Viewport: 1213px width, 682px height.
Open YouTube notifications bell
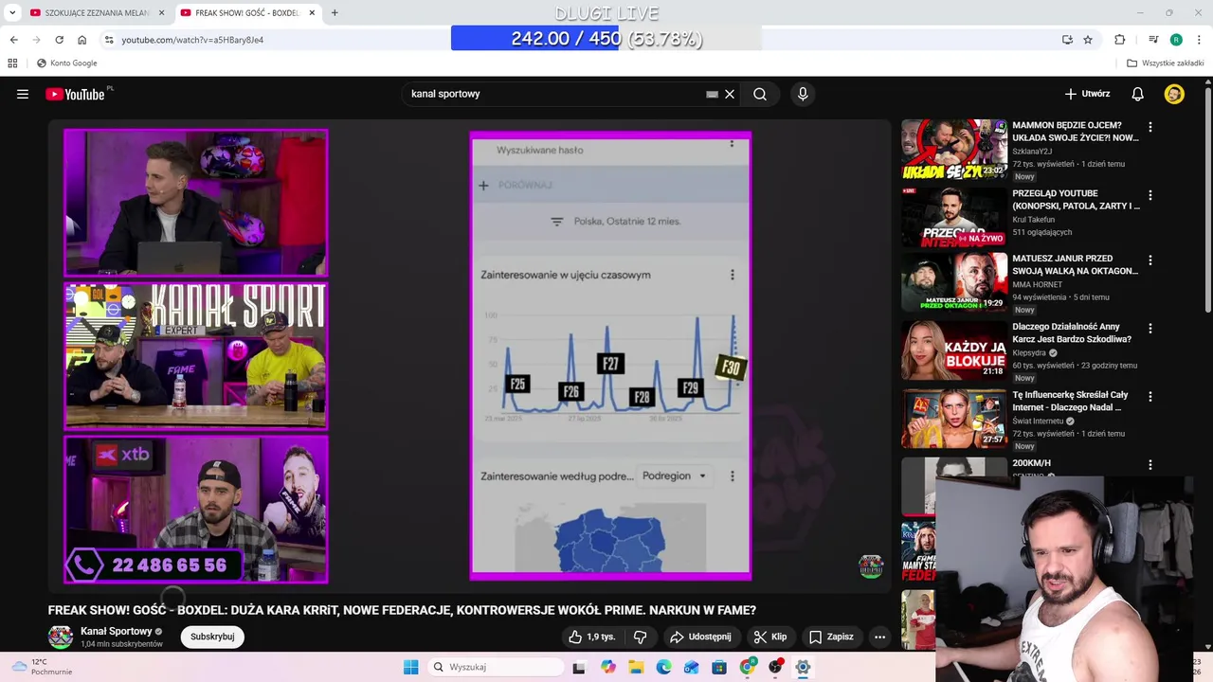coord(1138,94)
